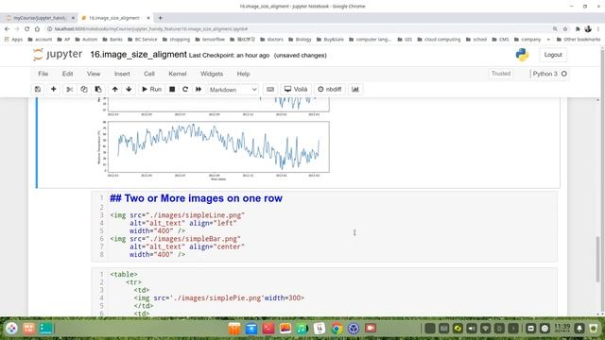
Task: Open the volume control in the tray
Action: coord(472,329)
